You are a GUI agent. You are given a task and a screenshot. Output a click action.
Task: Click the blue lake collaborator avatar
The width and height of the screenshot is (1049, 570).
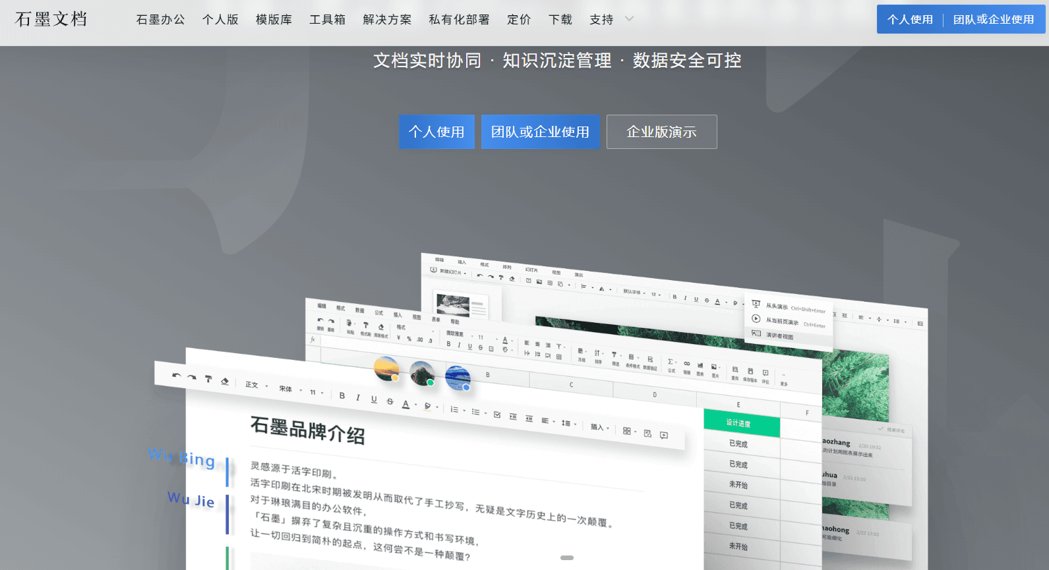point(458,378)
